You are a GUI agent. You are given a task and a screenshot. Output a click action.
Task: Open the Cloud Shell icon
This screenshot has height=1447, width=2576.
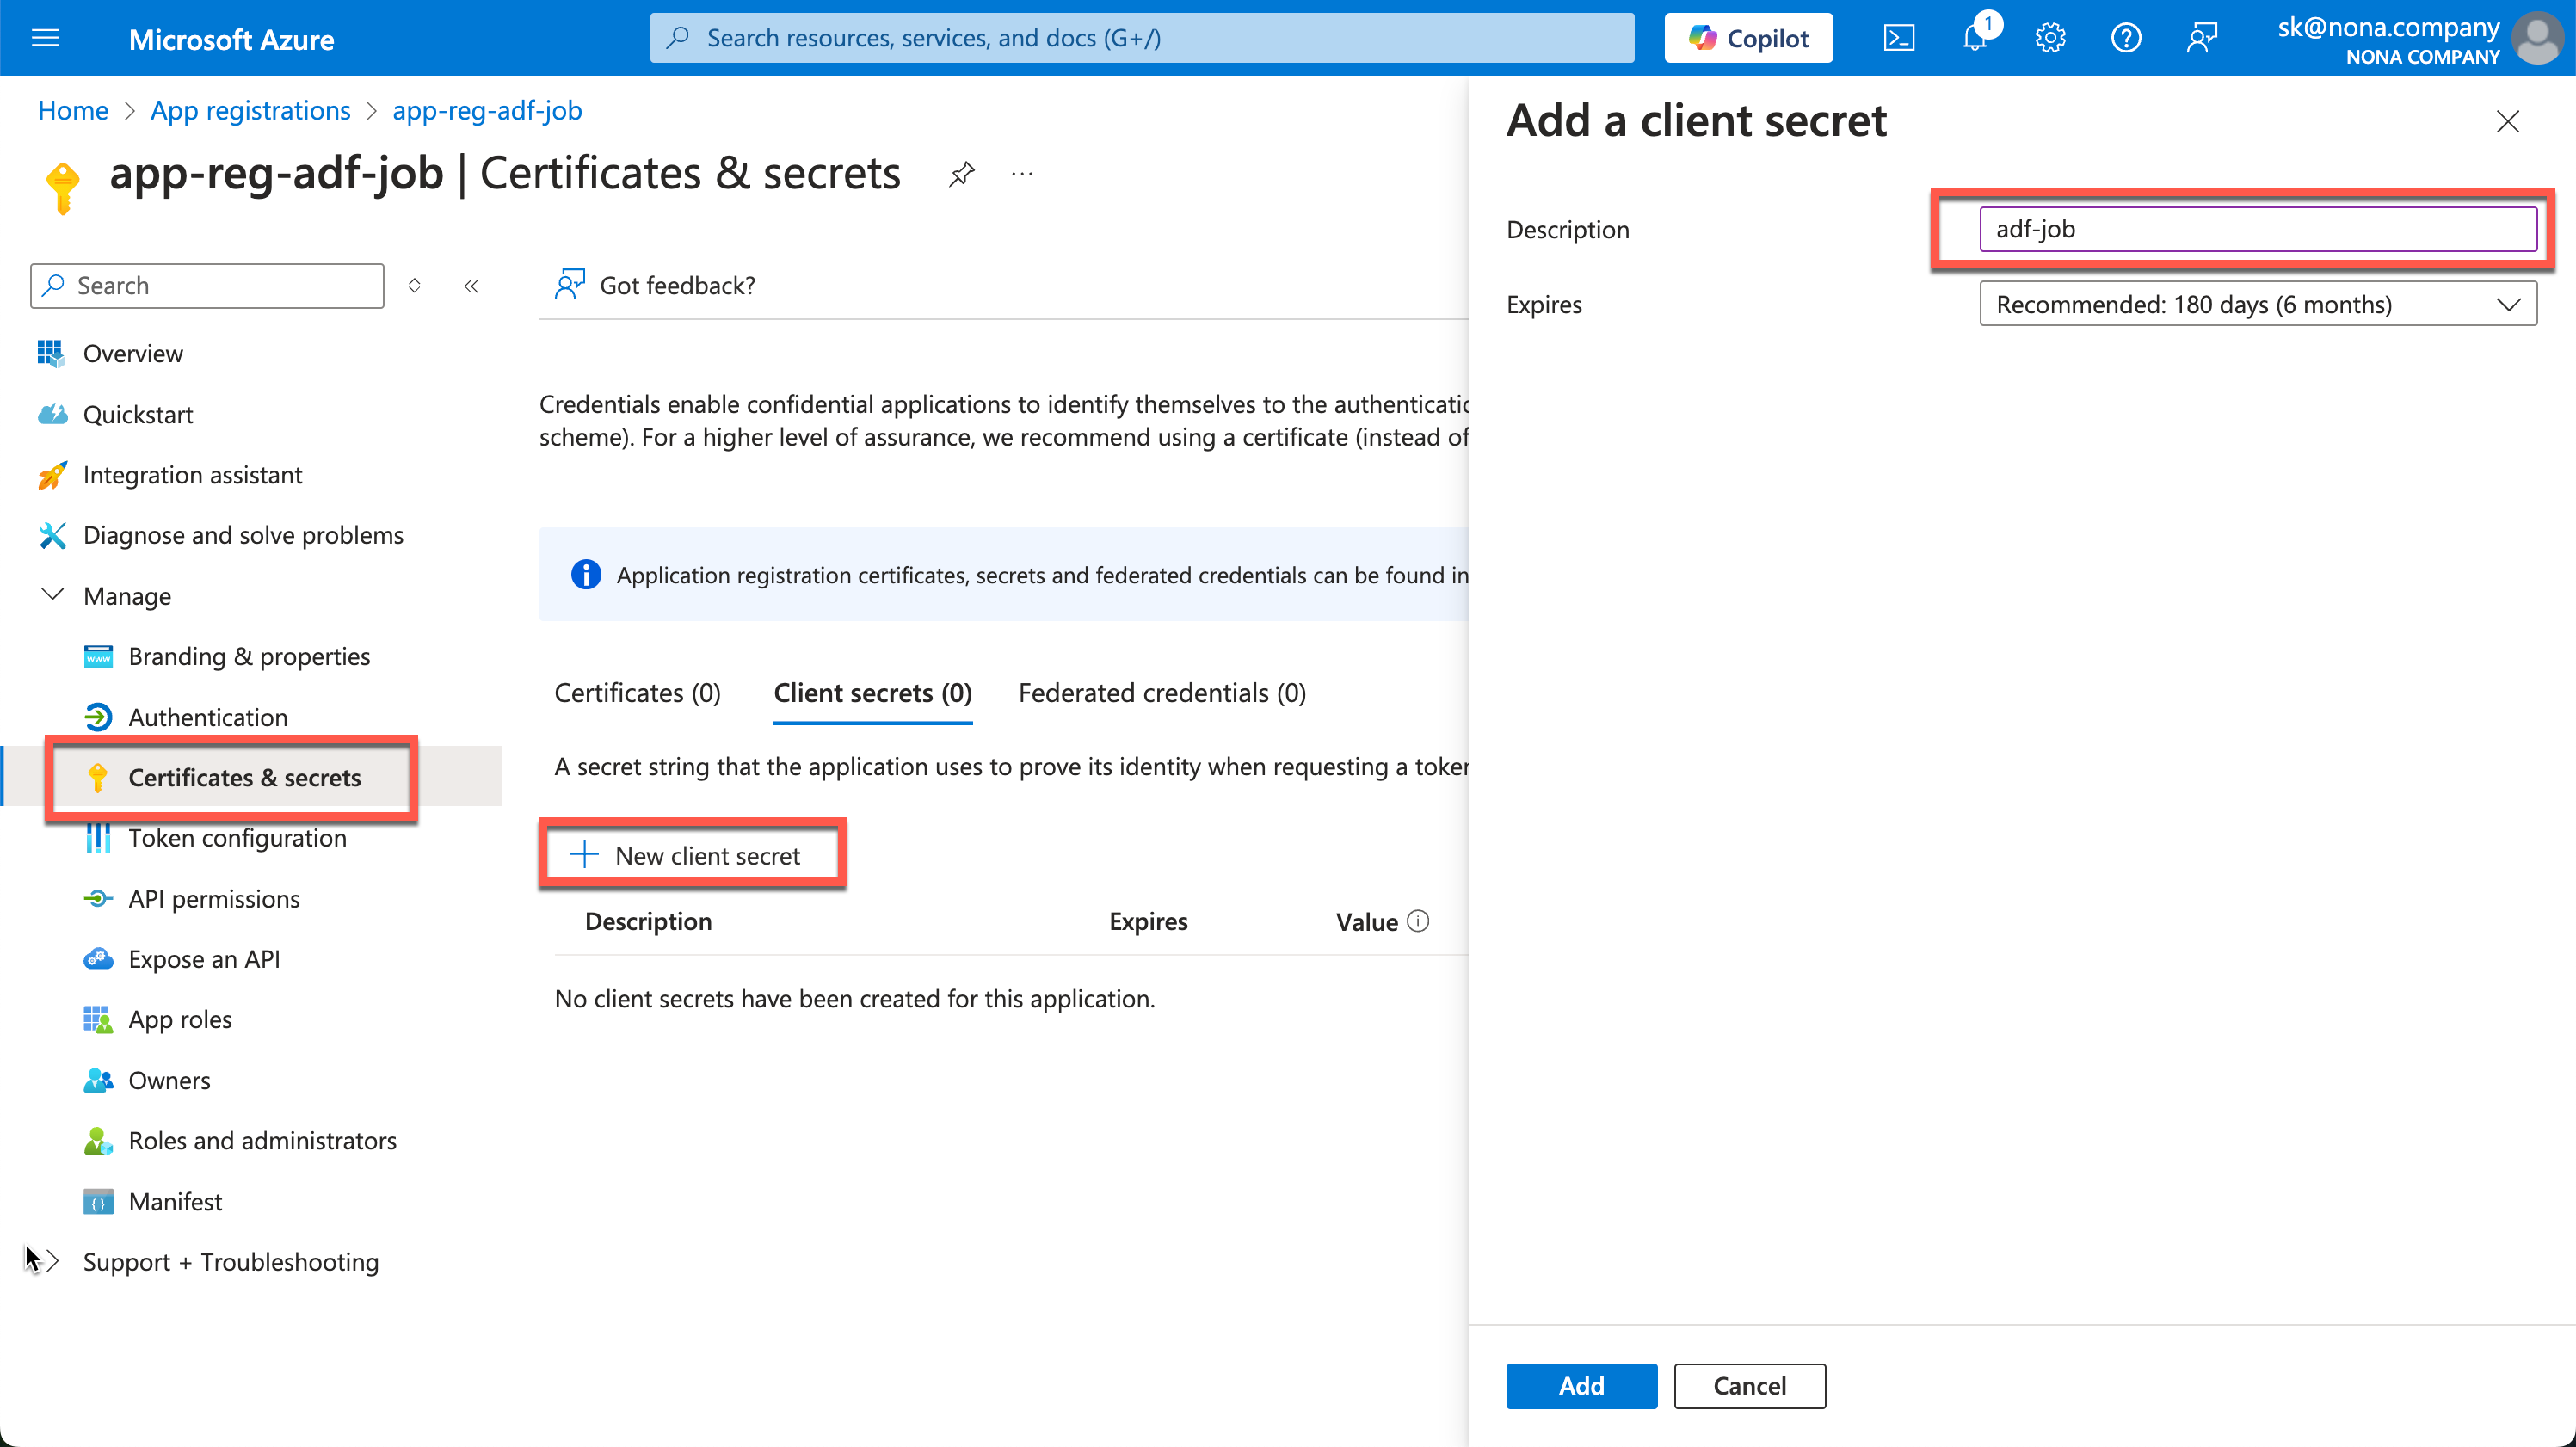1898,38
